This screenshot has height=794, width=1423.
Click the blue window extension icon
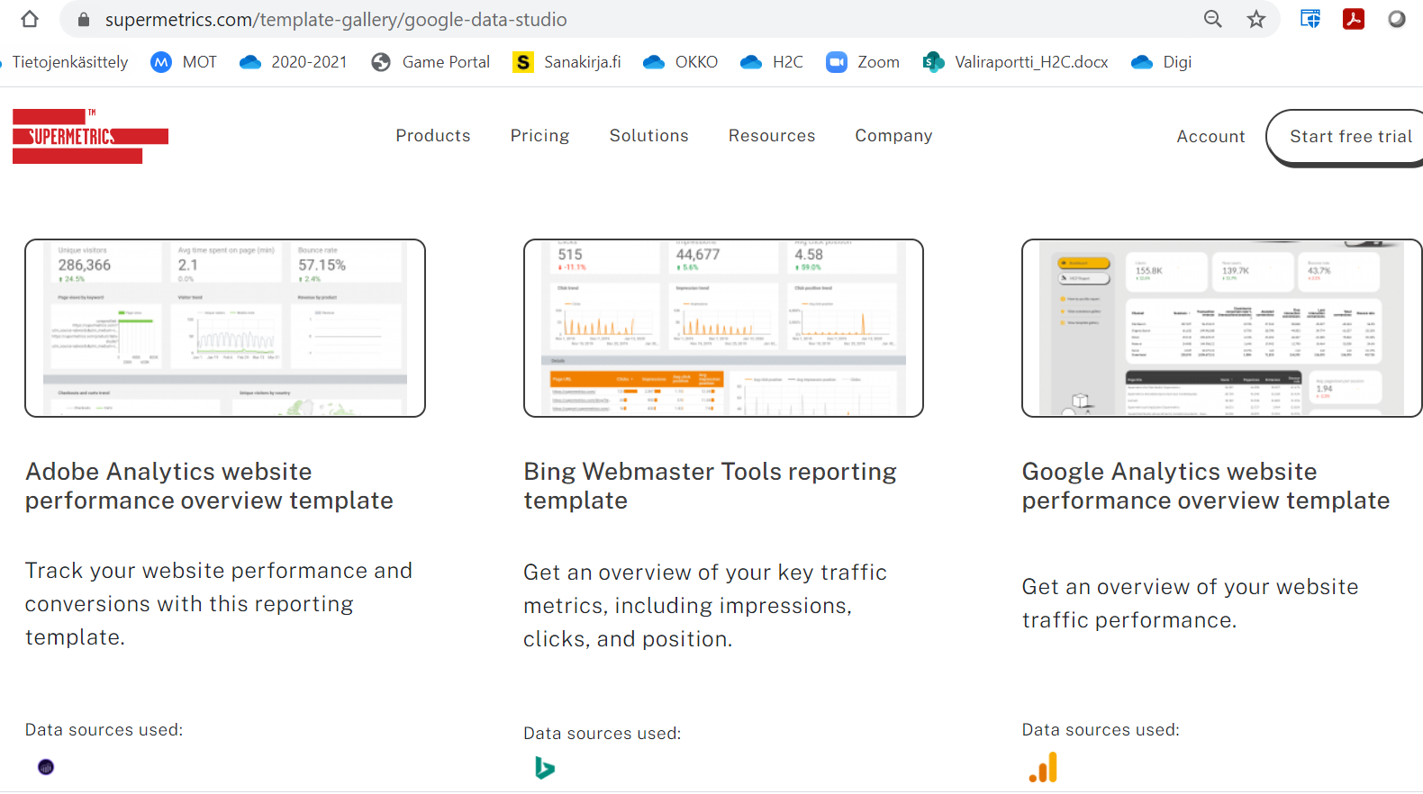1310,19
